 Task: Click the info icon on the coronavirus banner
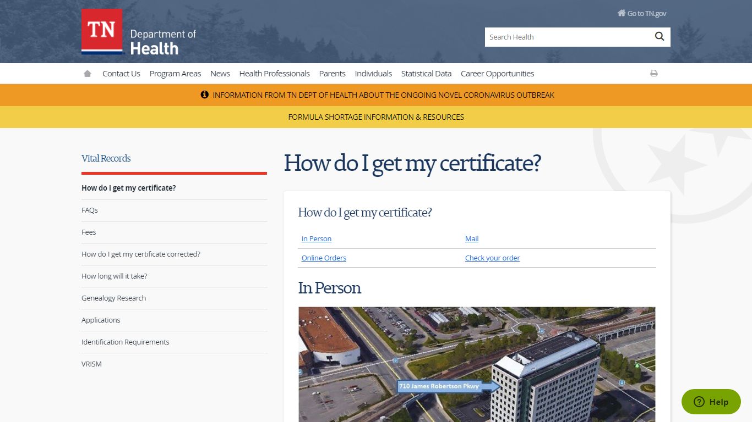(204, 95)
